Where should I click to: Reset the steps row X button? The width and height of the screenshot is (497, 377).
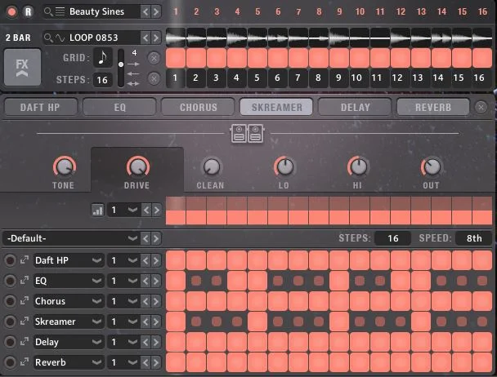click(154, 78)
